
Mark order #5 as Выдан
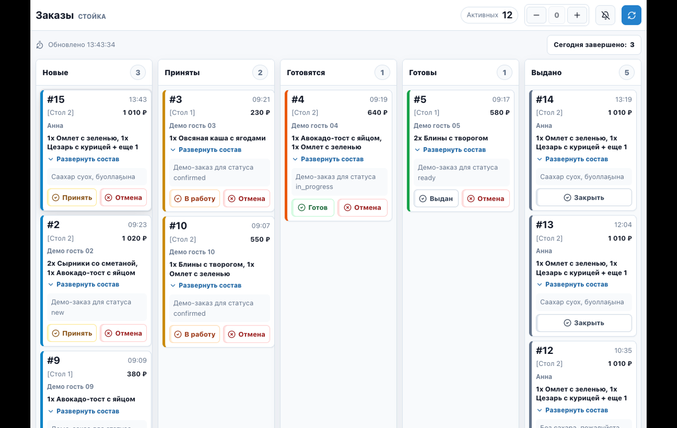click(x=436, y=199)
